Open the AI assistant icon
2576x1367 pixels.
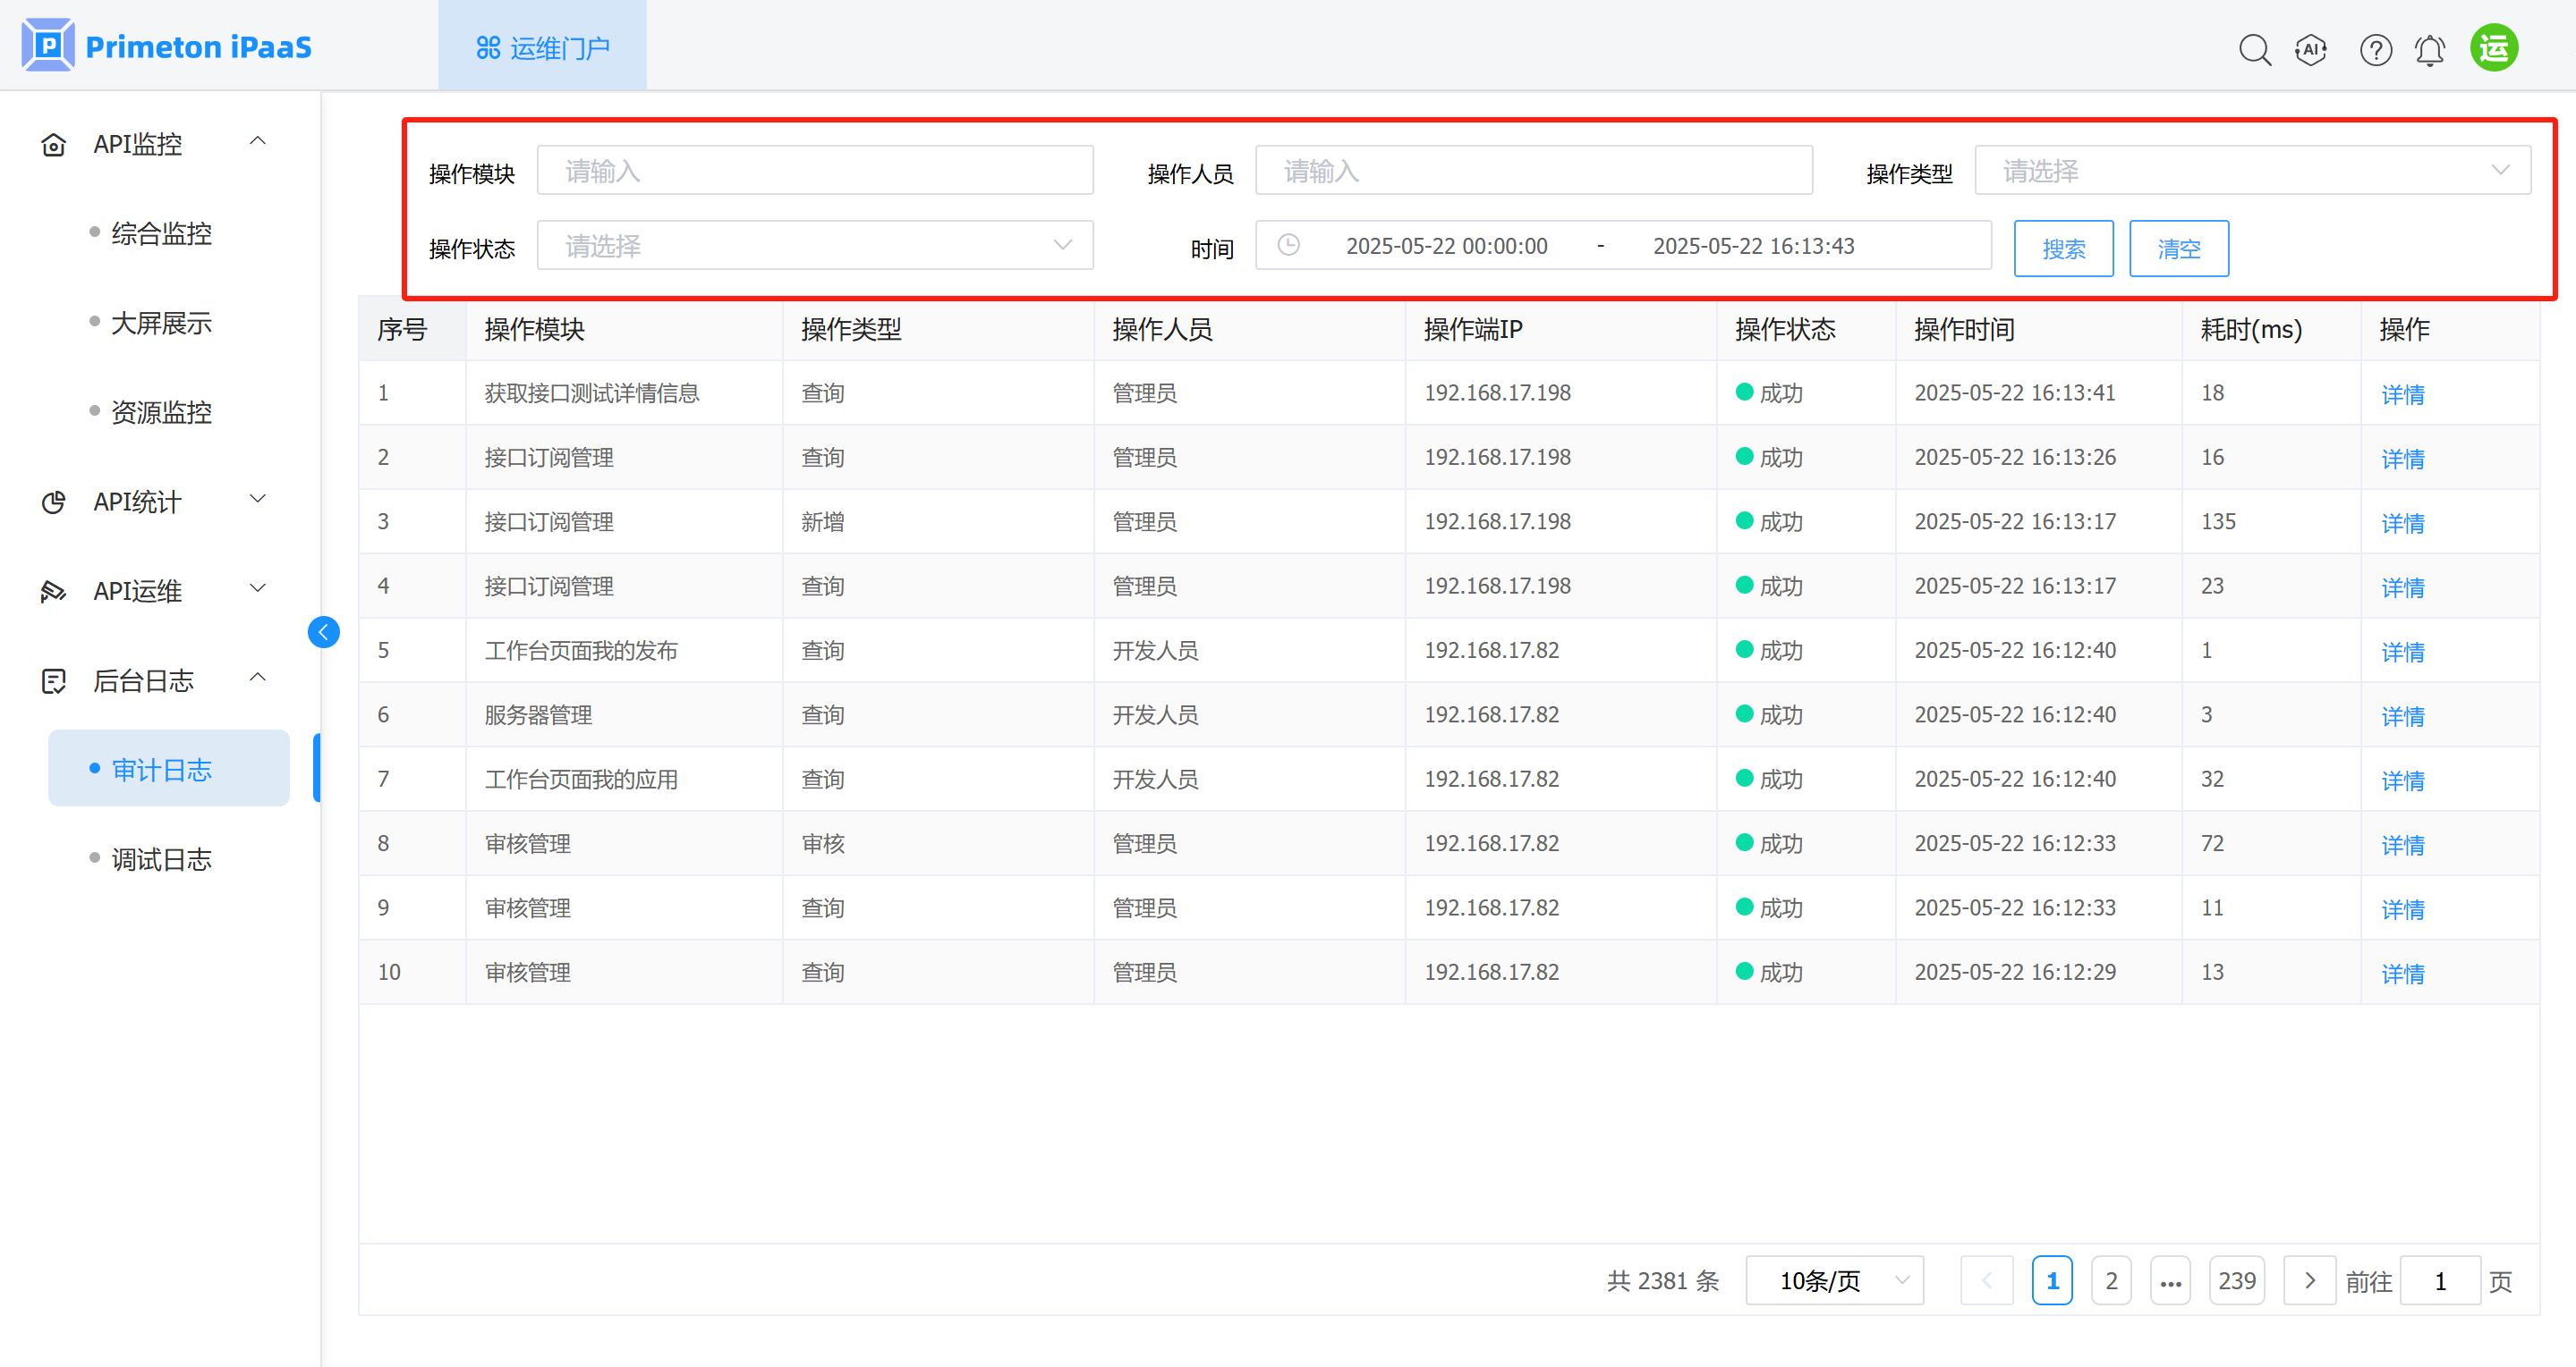tap(2311, 49)
